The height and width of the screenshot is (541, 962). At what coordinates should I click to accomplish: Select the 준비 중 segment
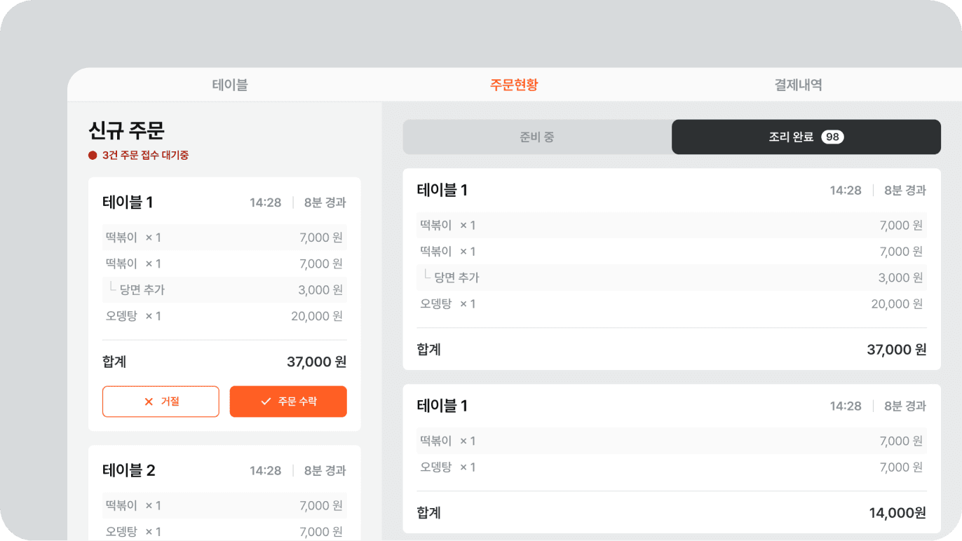537,137
